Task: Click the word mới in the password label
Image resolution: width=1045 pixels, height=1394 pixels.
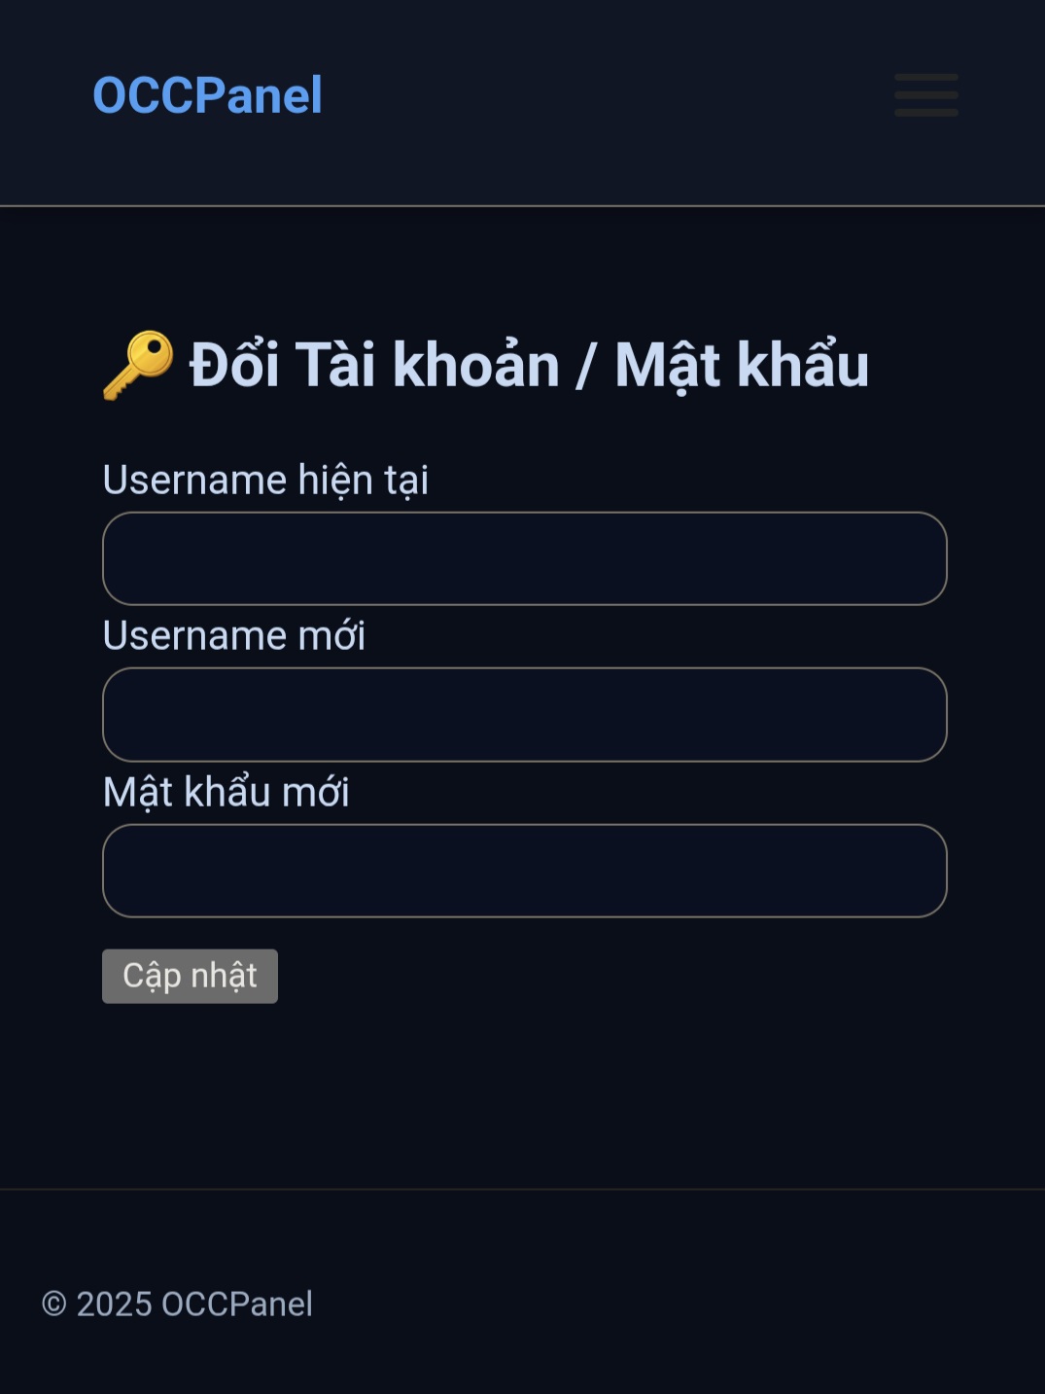Action: point(315,793)
